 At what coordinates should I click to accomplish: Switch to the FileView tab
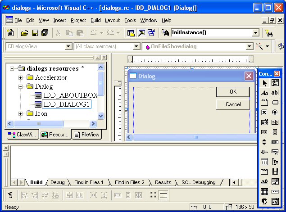[x=86, y=135]
